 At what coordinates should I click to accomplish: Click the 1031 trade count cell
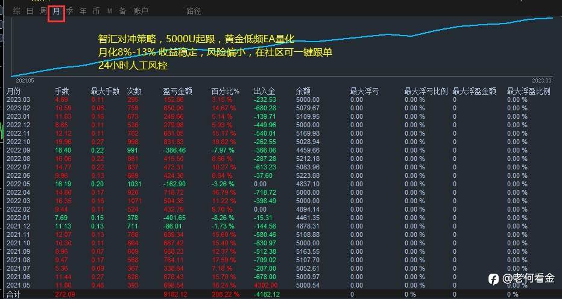tap(134, 184)
